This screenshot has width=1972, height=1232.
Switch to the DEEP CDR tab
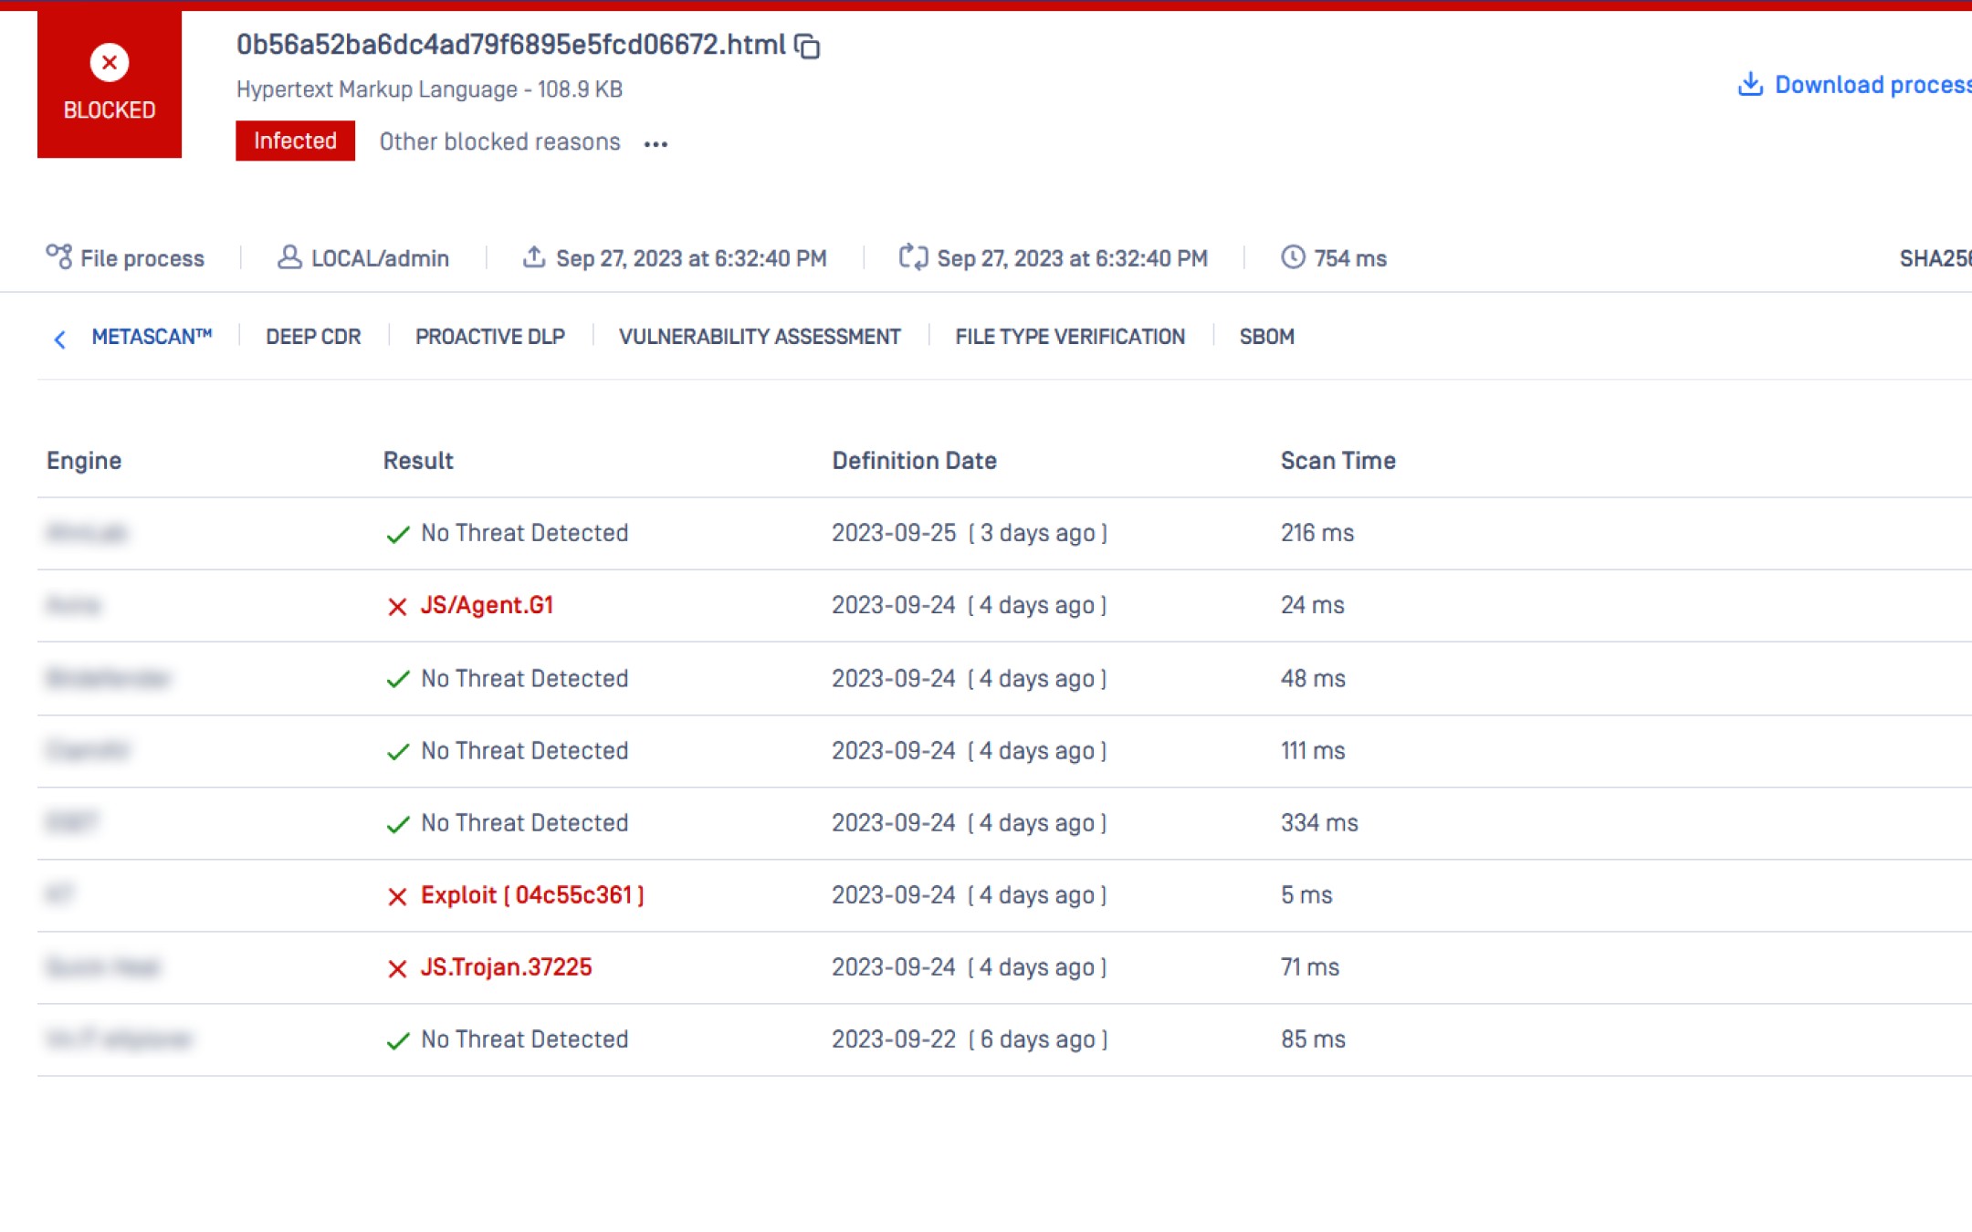click(312, 337)
